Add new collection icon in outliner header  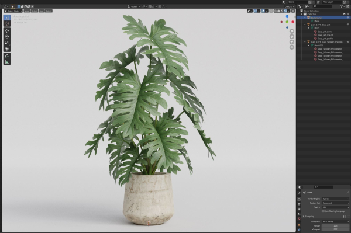point(348,6)
